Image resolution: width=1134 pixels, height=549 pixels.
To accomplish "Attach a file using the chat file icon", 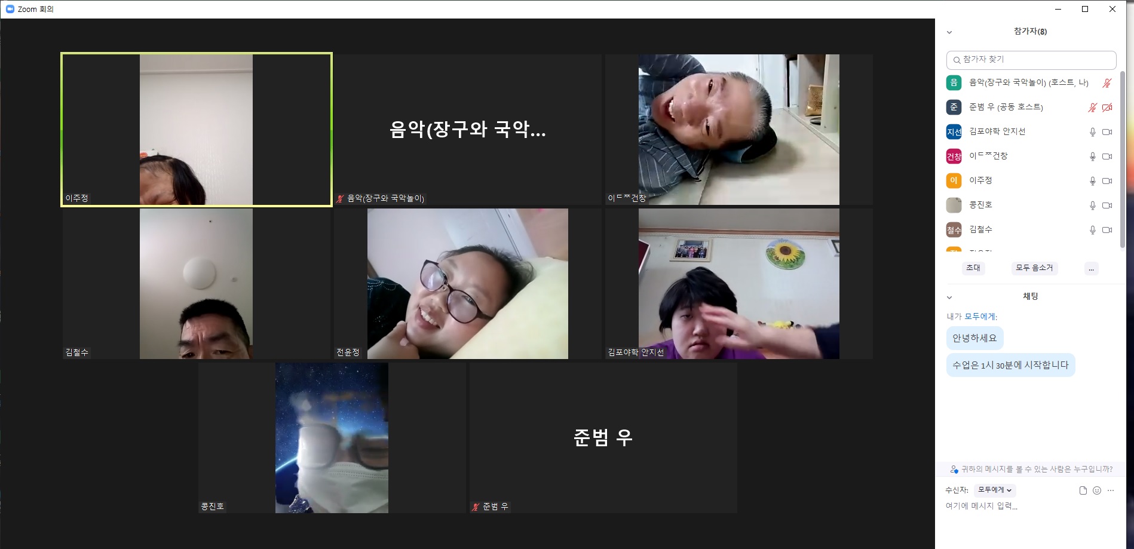I will [x=1083, y=490].
